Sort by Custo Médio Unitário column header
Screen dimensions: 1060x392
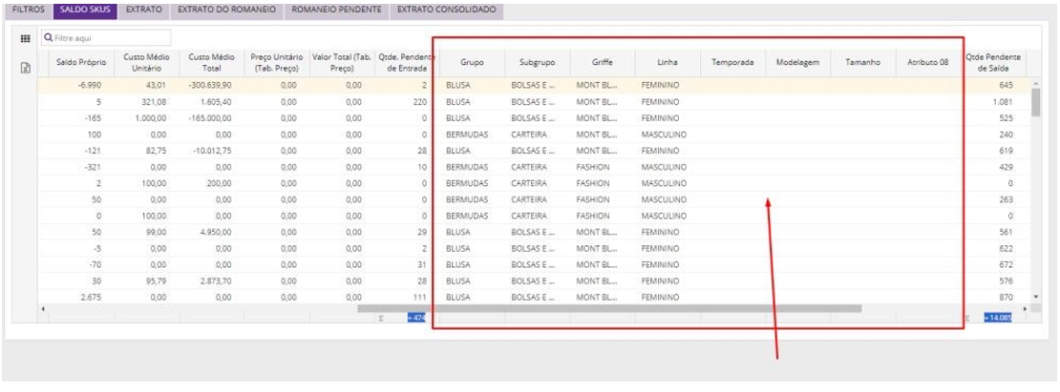(x=146, y=62)
